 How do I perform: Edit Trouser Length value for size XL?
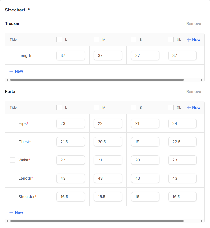click(182, 55)
